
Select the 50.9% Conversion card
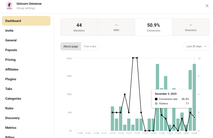point(154,27)
